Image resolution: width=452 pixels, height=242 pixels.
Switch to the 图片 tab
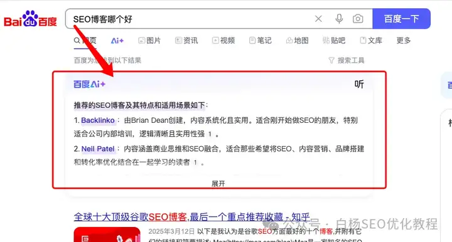pyautogui.click(x=149, y=41)
